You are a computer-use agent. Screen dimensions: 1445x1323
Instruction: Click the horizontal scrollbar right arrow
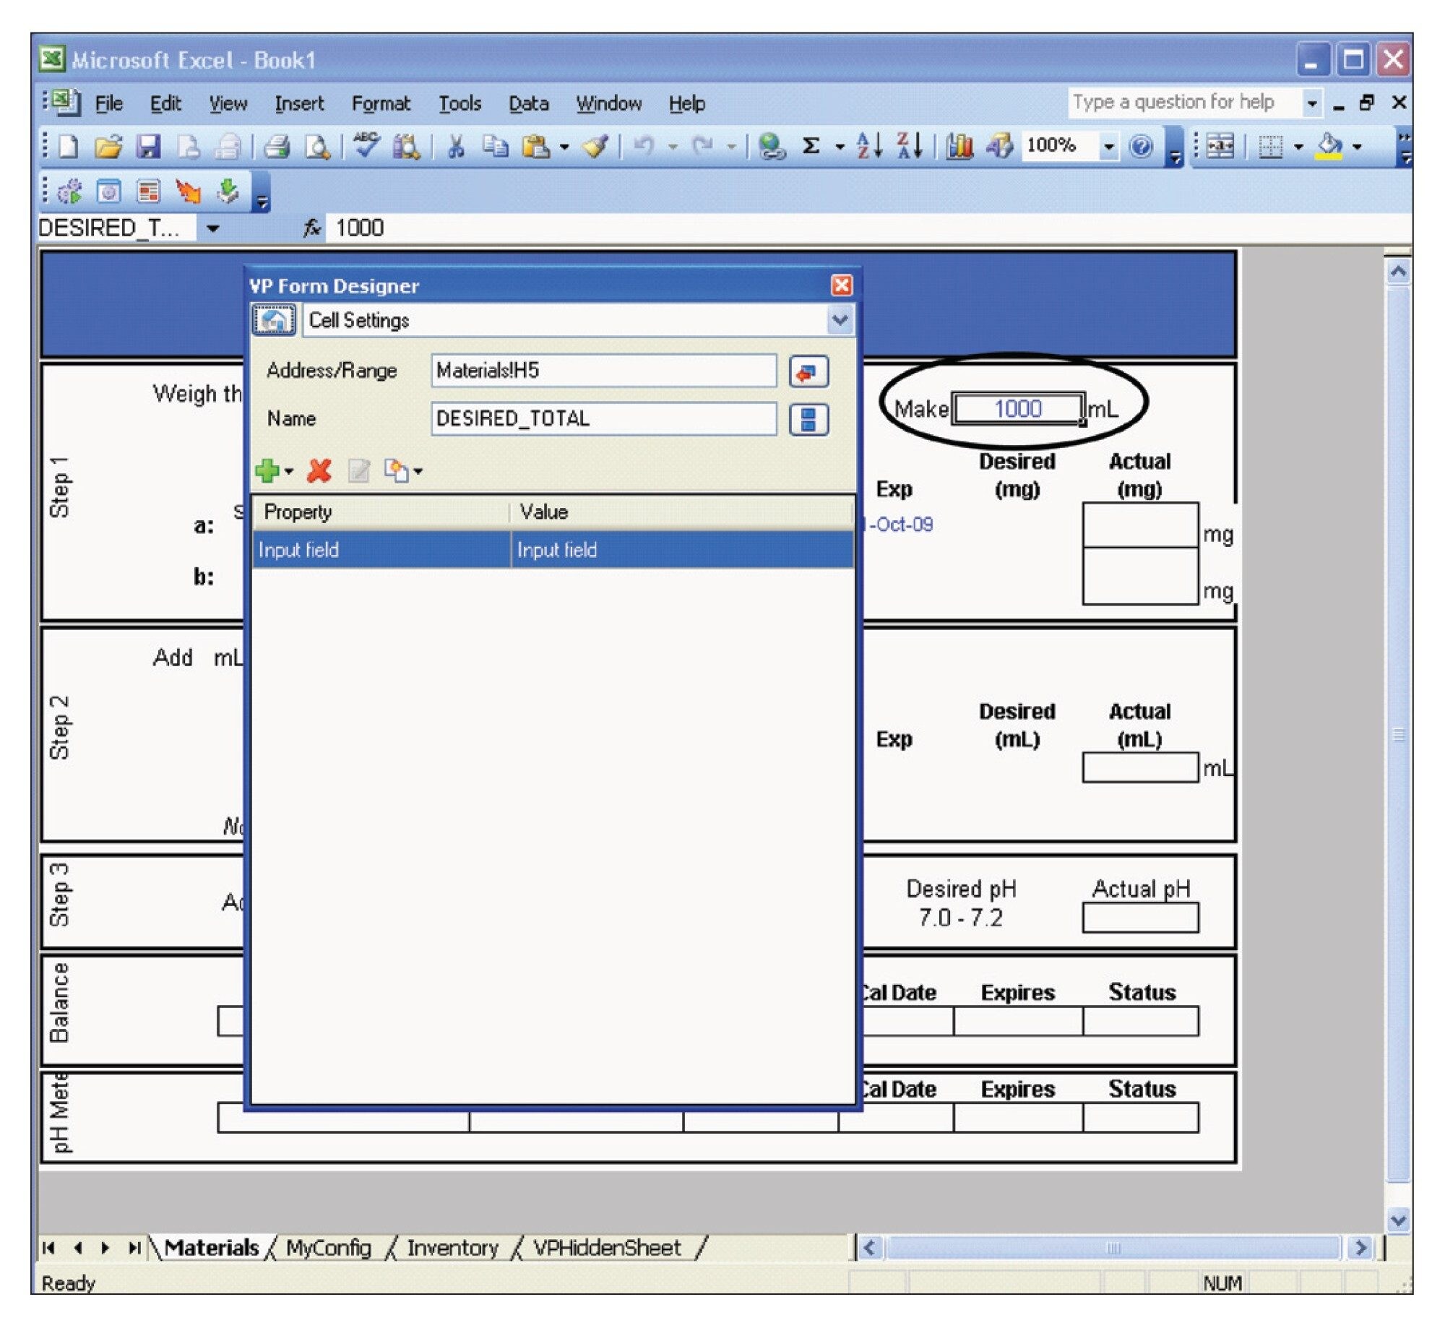click(1361, 1248)
